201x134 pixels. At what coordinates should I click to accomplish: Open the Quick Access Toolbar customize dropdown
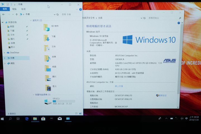click(15, 5)
